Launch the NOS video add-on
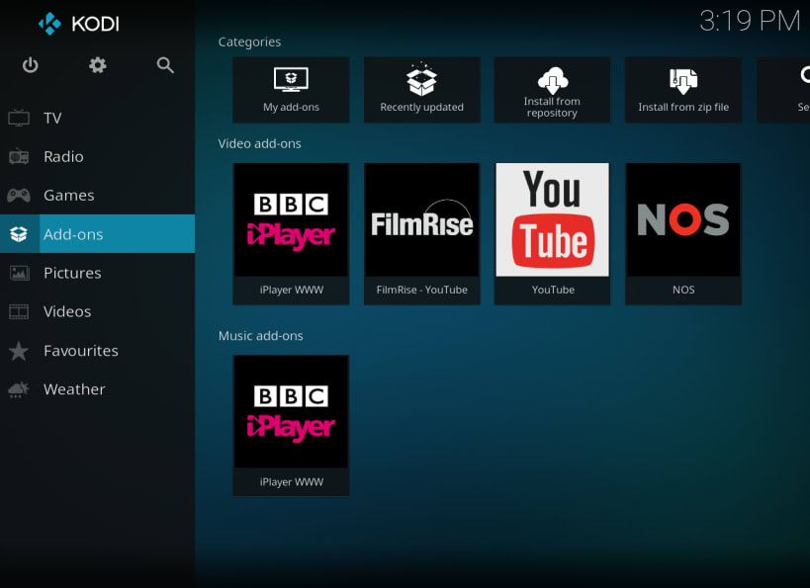 [683, 234]
